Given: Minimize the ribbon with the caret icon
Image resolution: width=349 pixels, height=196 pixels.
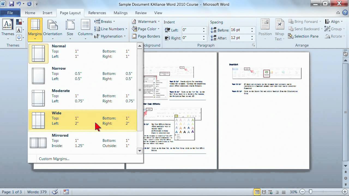Looking at the screenshot, I should point(338,13).
